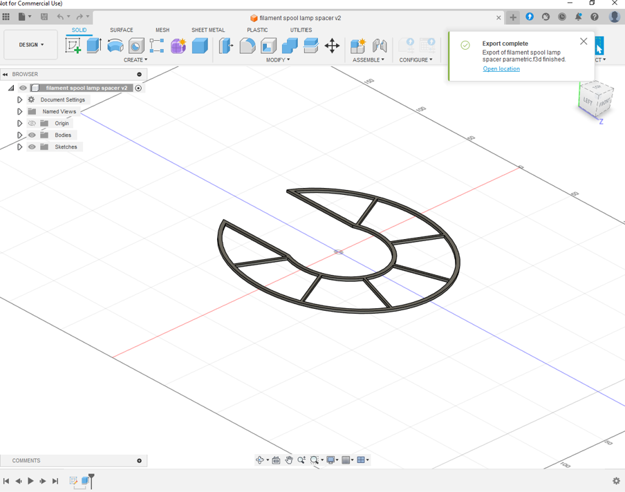The height and width of the screenshot is (492, 625).
Task: Jump to timeline end
Action: click(x=55, y=481)
